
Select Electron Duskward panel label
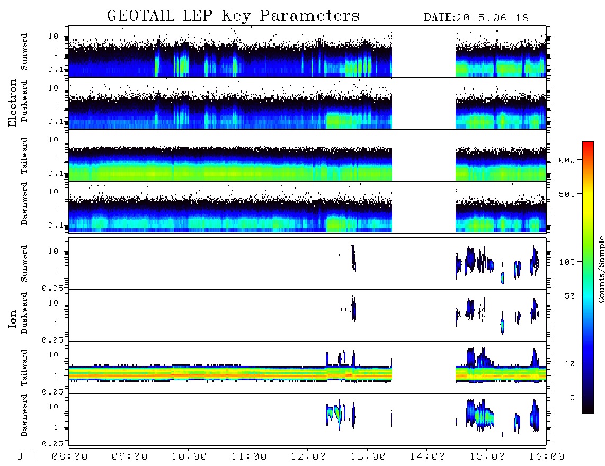coord(24,101)
